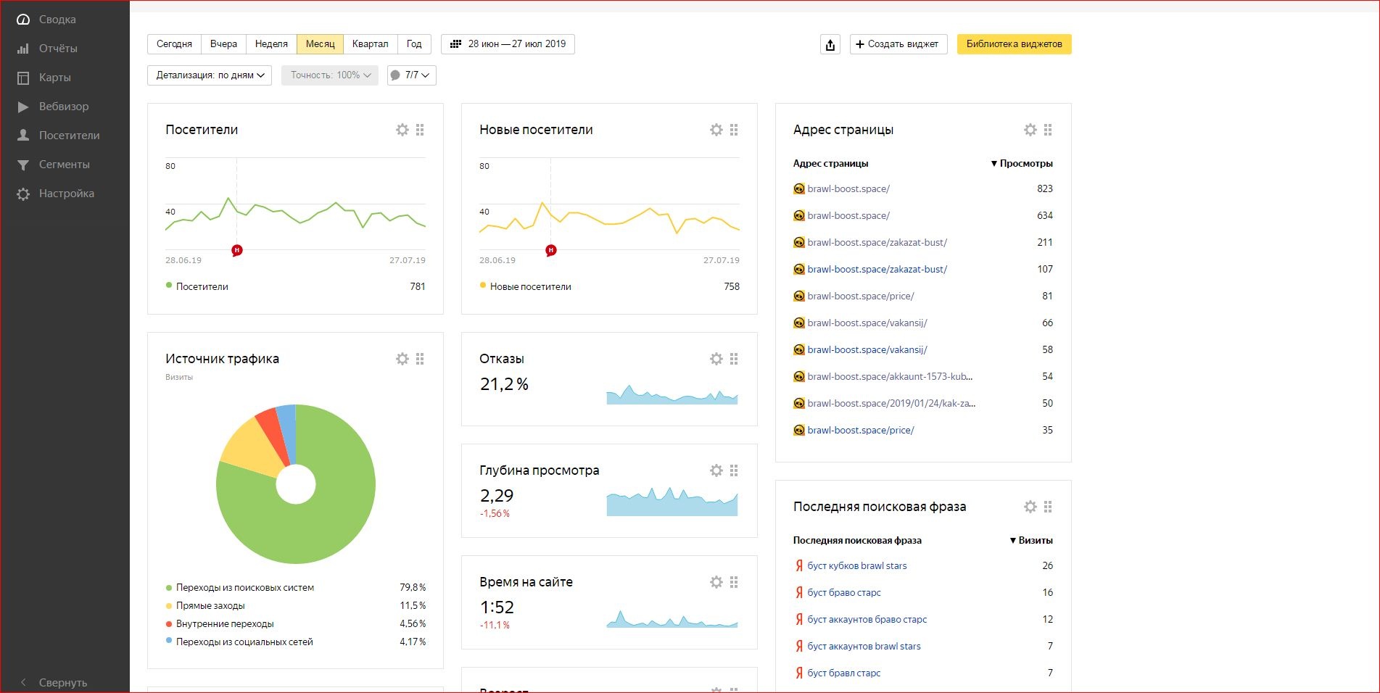Open Настройка in the sidebar
Screen dimensions: 1380x693
66,194
